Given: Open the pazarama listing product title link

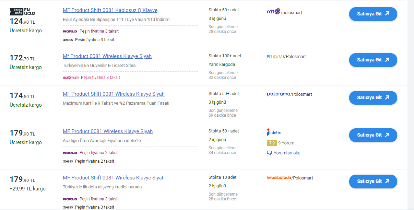Looking at the screenshot, I should [114, 94].
